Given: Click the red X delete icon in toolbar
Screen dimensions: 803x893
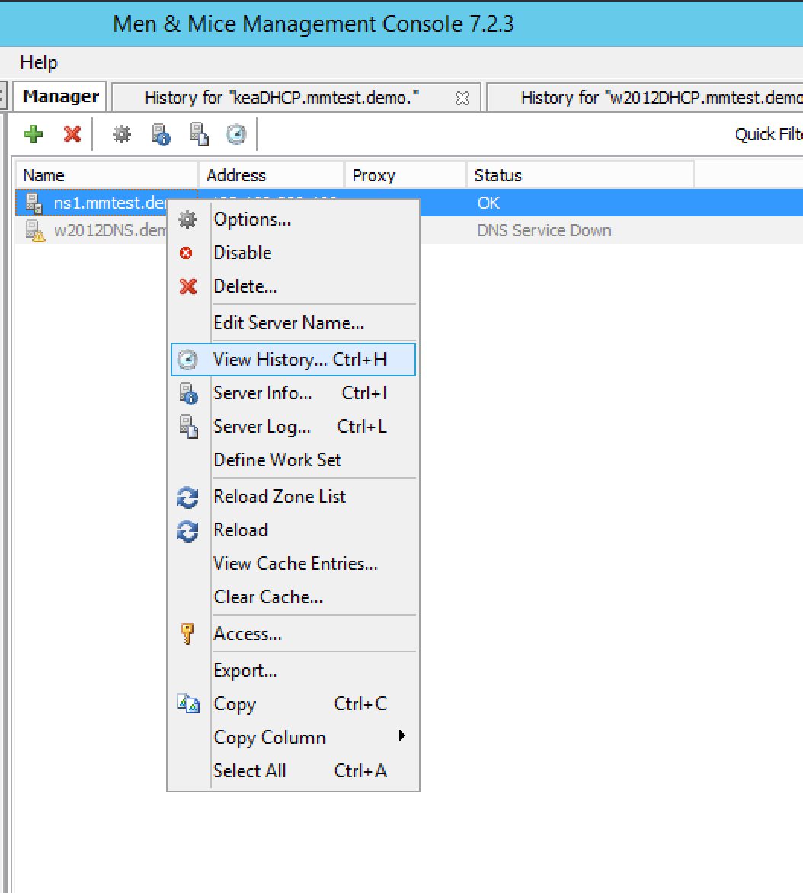Looking at the screenshot, I should [72, 135].
